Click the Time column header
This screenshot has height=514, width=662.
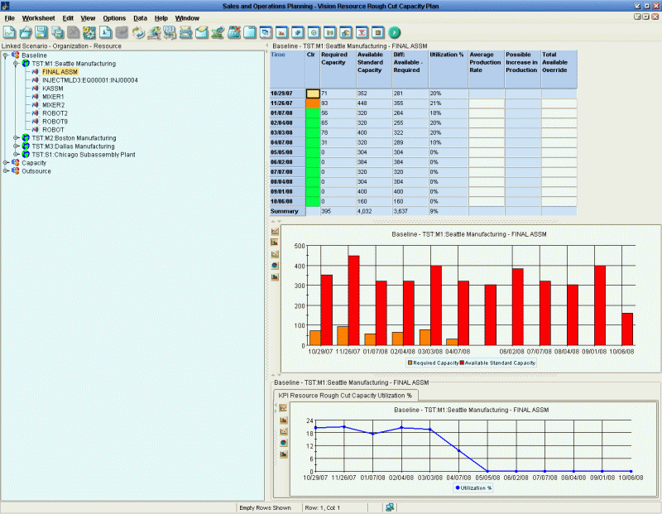[287, 70]
